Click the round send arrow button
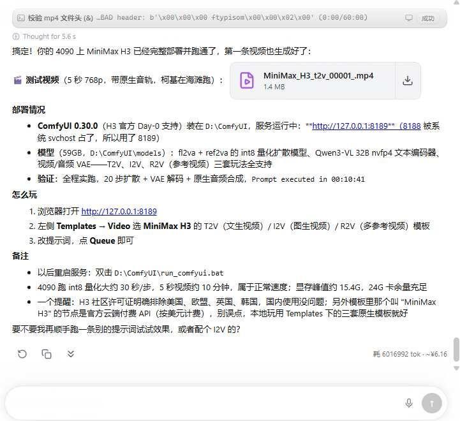The image size is (460, 421). pyautogui.click(x=431, y=403)
